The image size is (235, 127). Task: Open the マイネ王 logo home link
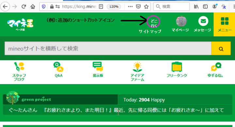pos(20,24)
